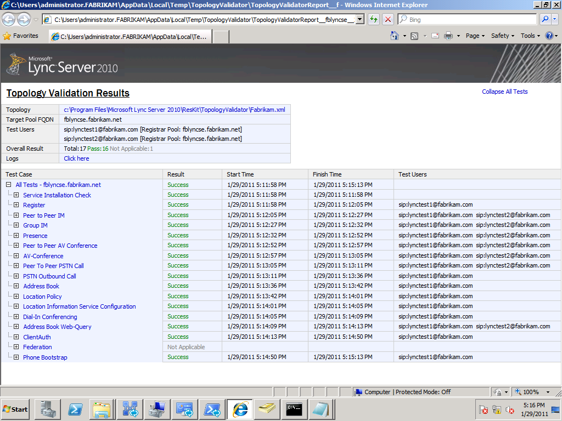Click the RSS feeds icon
This screenshot has width=562, height=421.
tap(414, 36)
